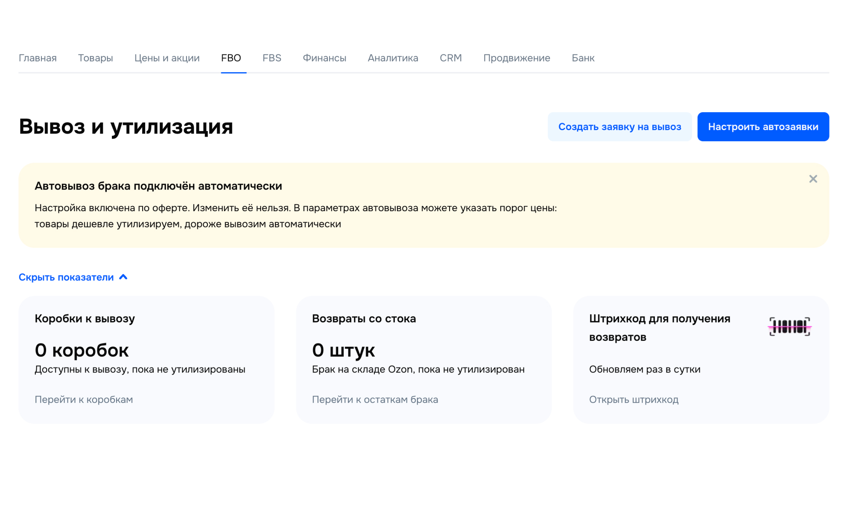Open the Аналитика section

[x=392, y=58]
